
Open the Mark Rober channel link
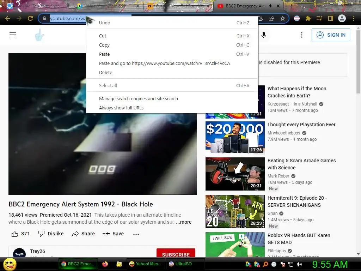[x=279, y=176]
